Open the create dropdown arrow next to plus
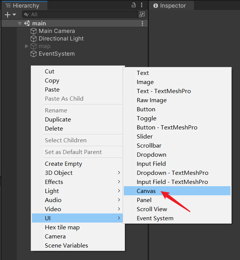 14,15
